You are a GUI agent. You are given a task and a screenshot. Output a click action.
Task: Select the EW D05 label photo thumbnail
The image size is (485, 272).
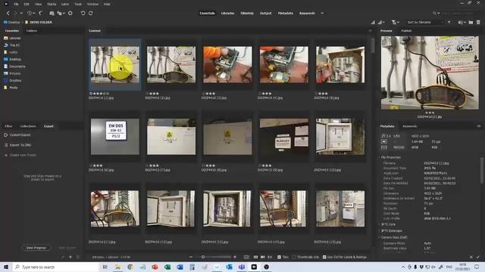pos(115,137)
